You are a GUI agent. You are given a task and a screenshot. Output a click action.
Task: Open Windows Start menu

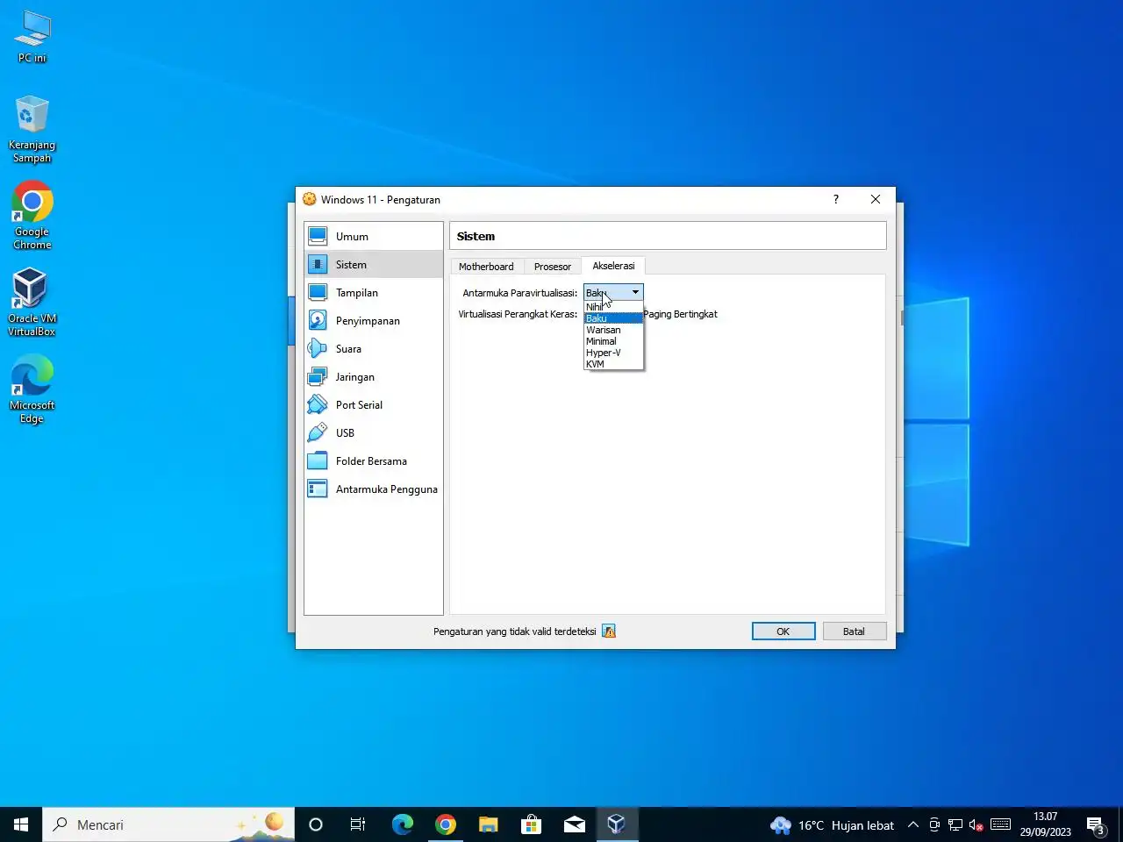pyautogui.click(x=21, y=824)
